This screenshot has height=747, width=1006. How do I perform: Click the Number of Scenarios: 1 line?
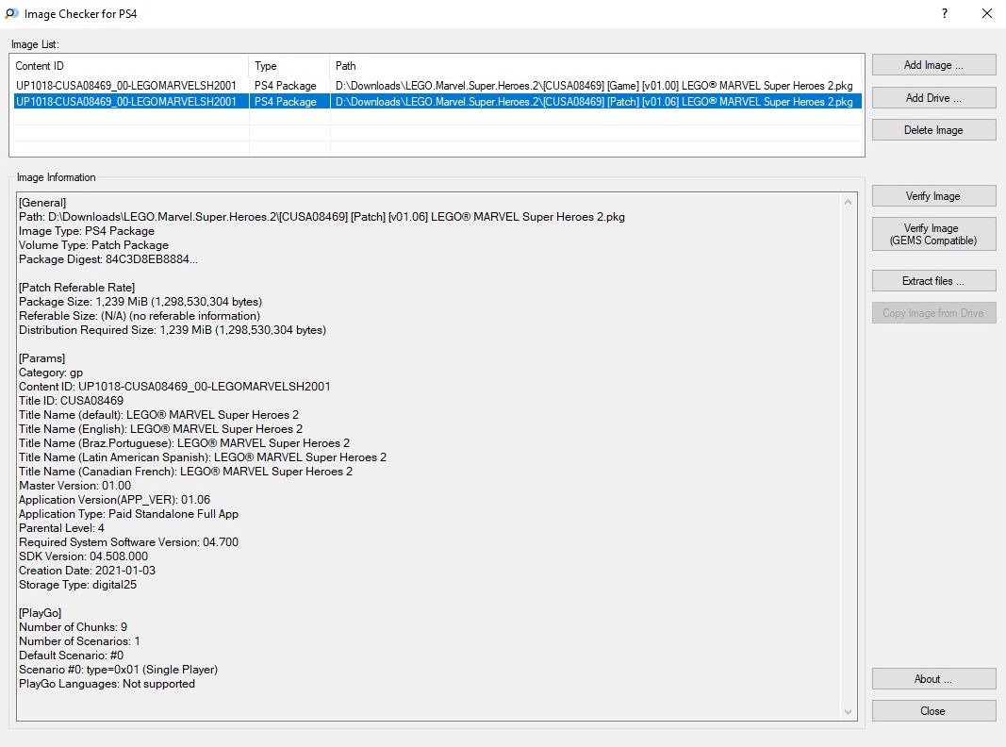(x=79, y=640)
